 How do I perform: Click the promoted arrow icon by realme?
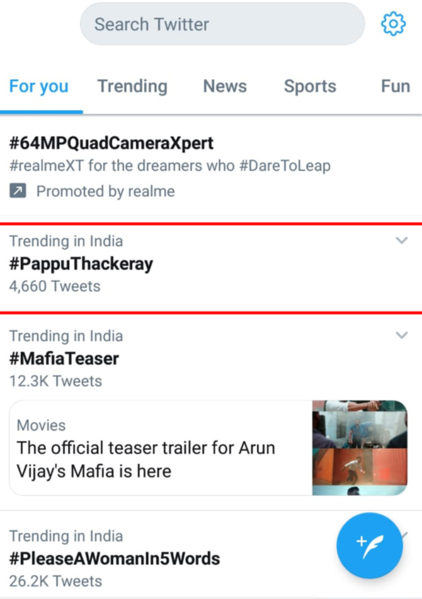coord(18,191)
